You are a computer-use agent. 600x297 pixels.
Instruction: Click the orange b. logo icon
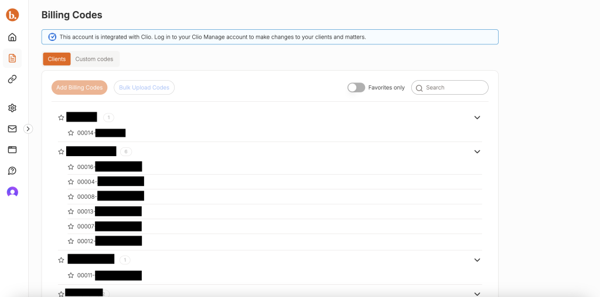12,15
